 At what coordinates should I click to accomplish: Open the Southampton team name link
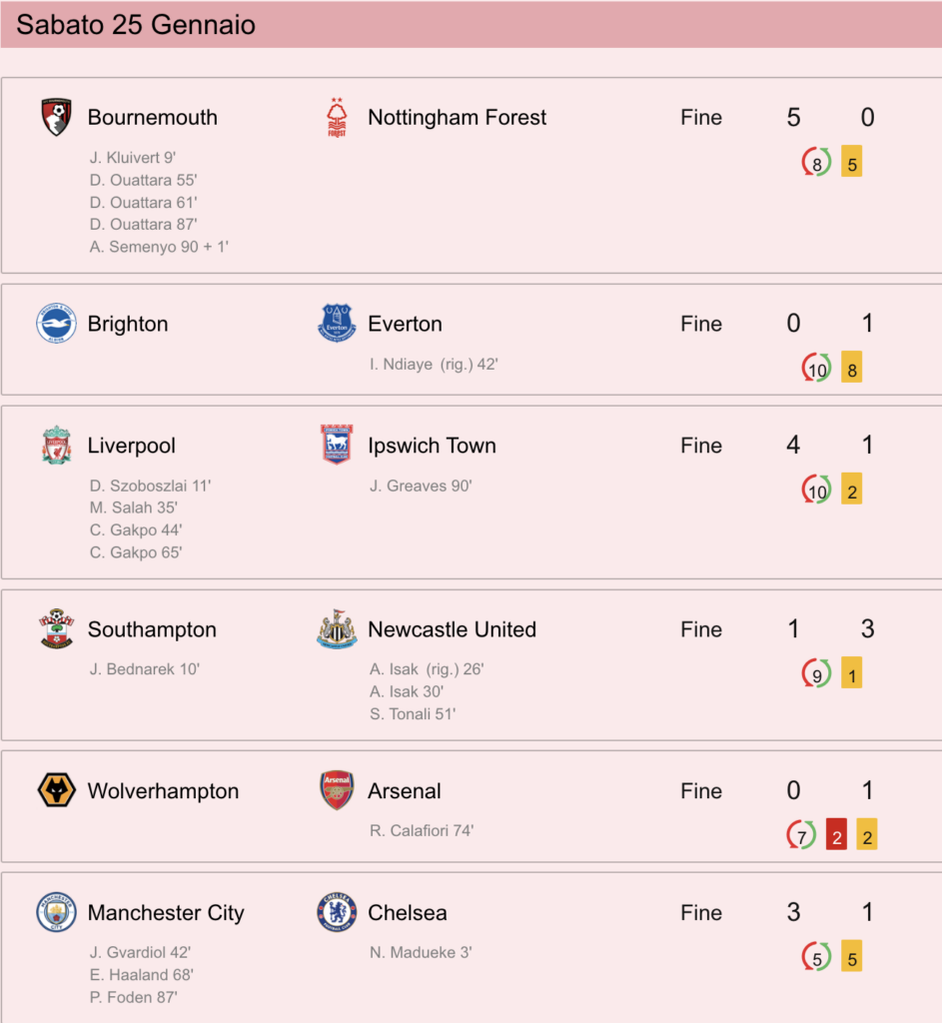click(152, 629)
